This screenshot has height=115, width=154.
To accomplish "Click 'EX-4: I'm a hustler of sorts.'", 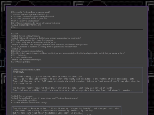I will 22,57.
